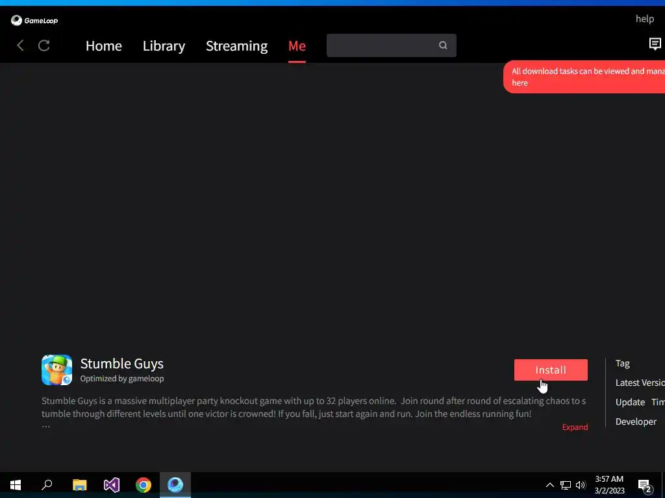
Task: Install Stumble Guys
Action: click(x=551, y=370)
